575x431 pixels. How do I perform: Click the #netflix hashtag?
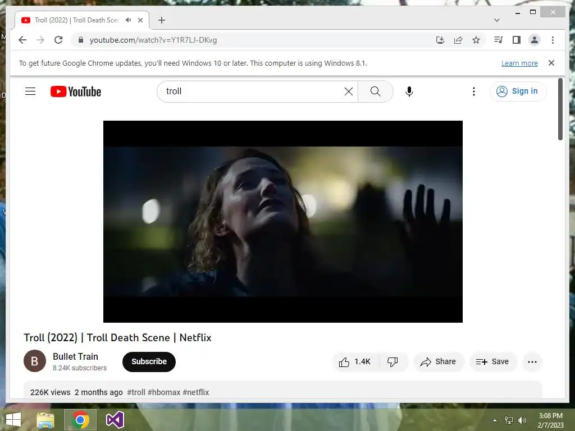pyautogui.click(x=196, y=392)
